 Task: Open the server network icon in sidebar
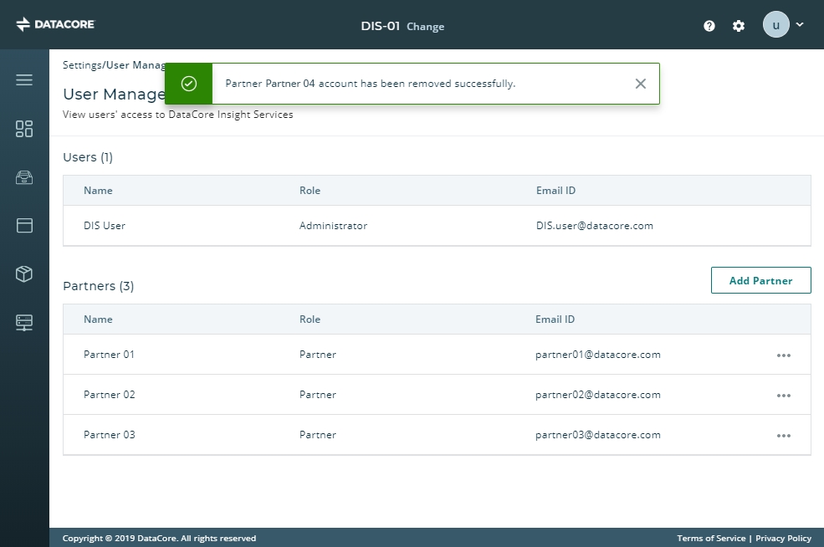pos(24,323)
